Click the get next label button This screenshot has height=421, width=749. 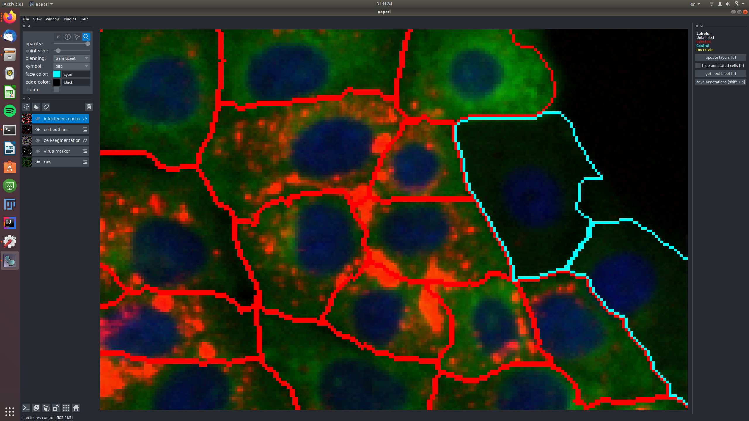pyautogui.click(x=720, y=74)
